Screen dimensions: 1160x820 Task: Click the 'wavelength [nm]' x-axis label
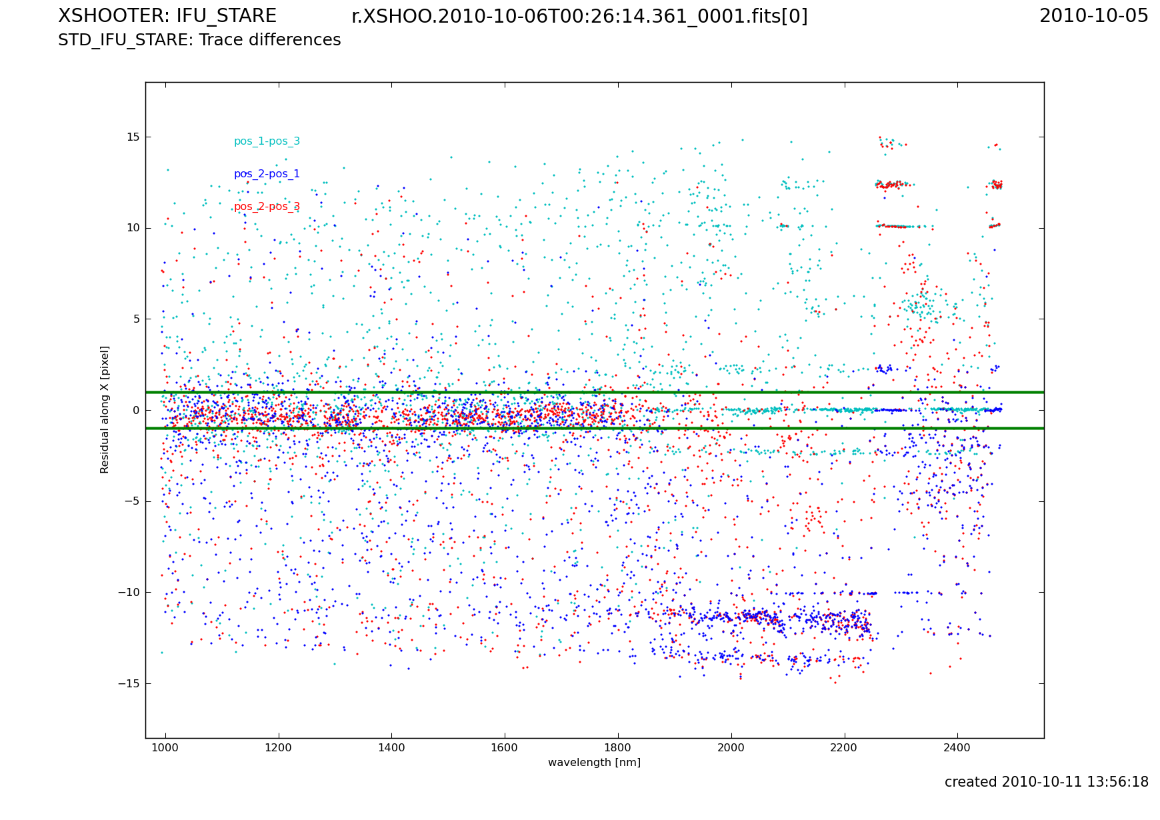coord(594,763)
